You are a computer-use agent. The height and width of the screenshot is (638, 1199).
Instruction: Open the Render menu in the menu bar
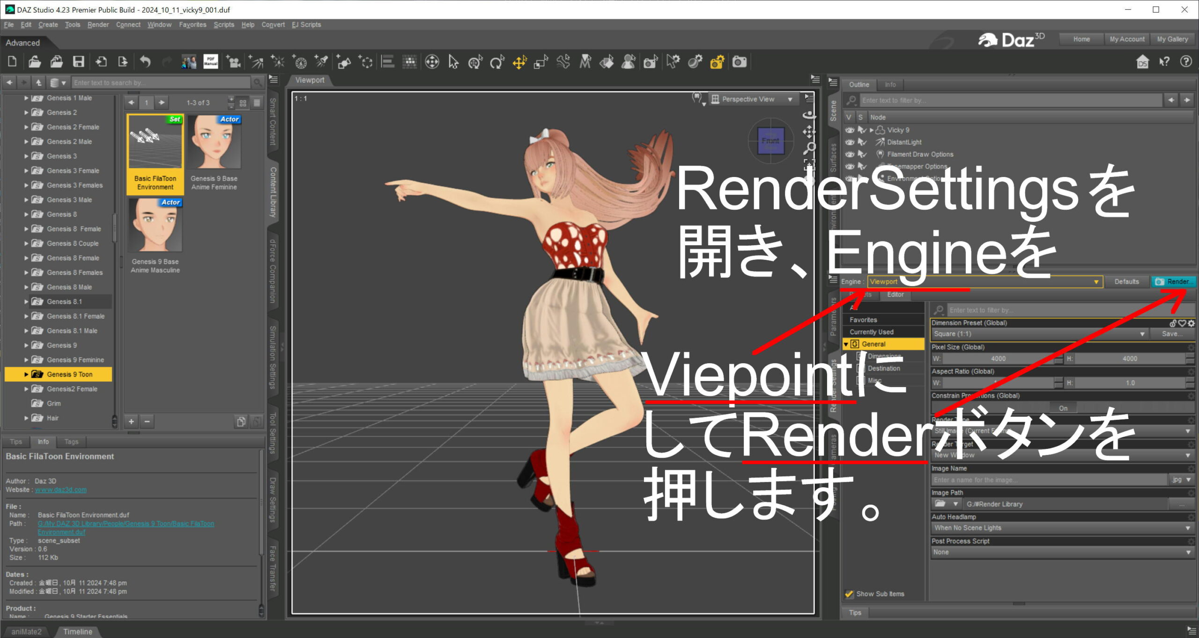[98, 25]
